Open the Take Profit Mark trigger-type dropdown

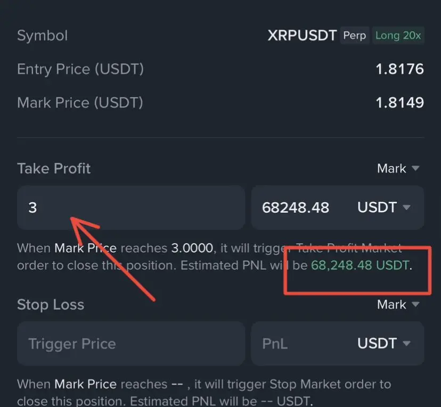(398, 169)
